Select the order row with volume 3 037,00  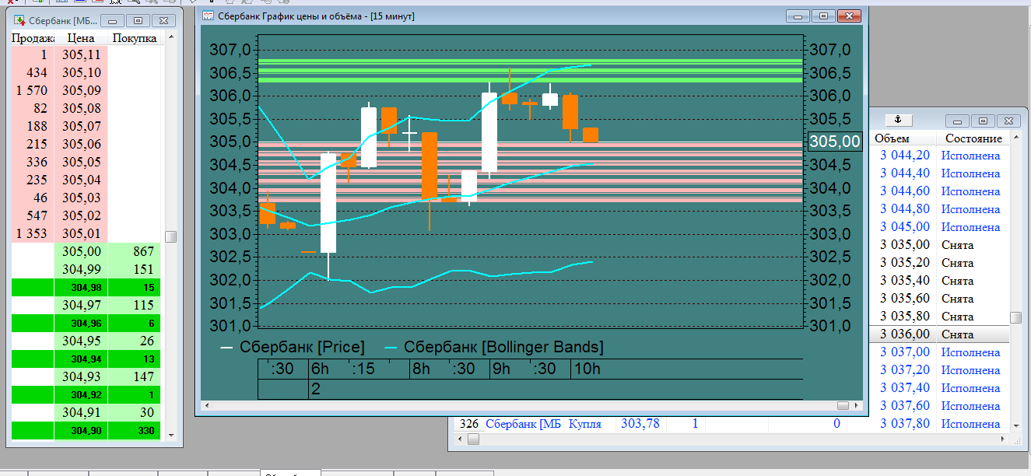coord(939,352)
